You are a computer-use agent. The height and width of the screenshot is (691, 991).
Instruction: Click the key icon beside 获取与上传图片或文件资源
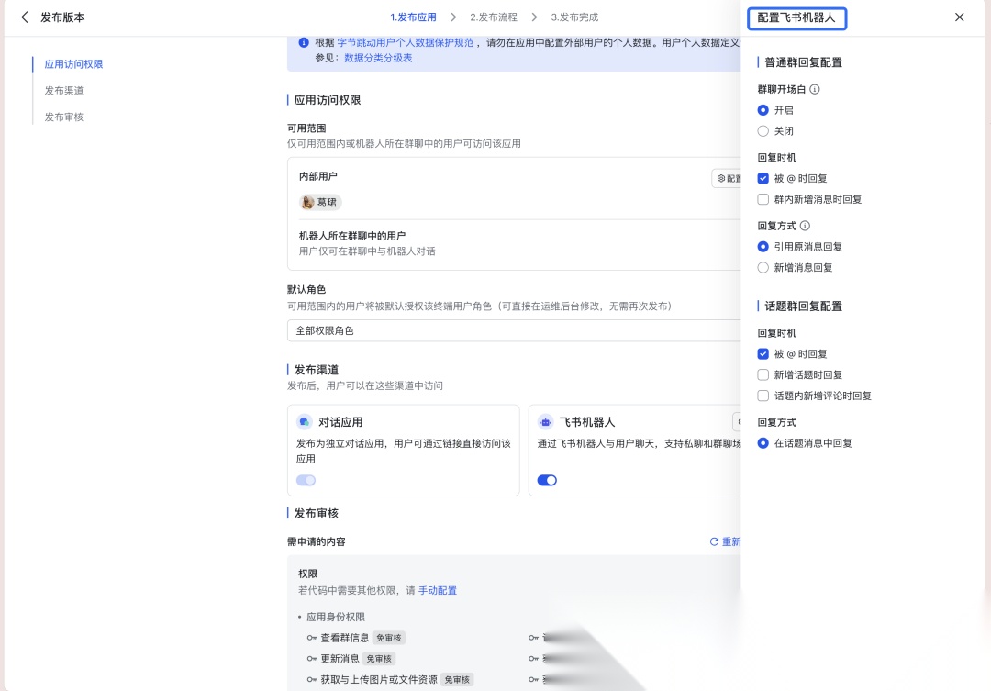click(312, 680)
